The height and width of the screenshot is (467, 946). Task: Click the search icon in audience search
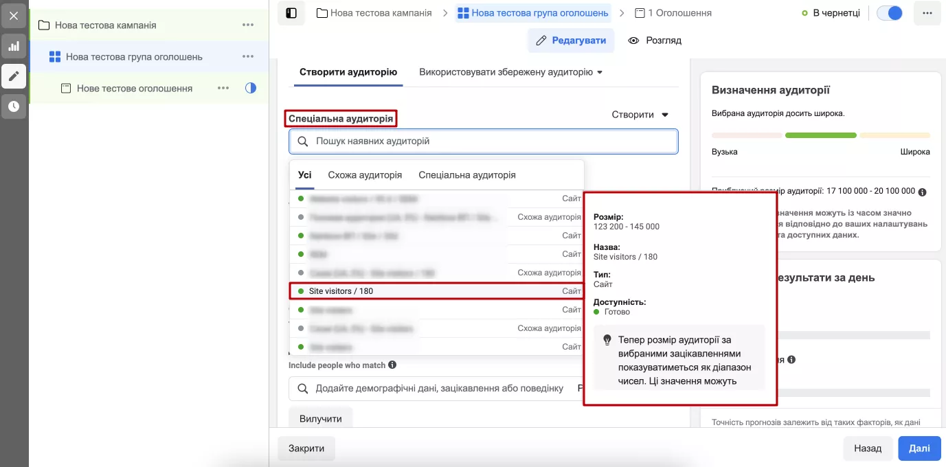click(x=303, y=141)
